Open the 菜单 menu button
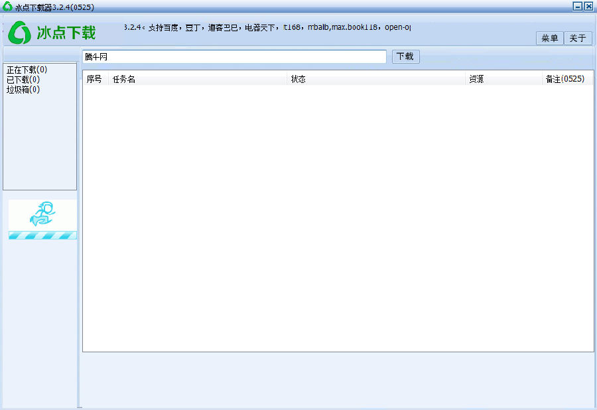The height and width of the screenshot is (410, 597). [x=549, y=38]
